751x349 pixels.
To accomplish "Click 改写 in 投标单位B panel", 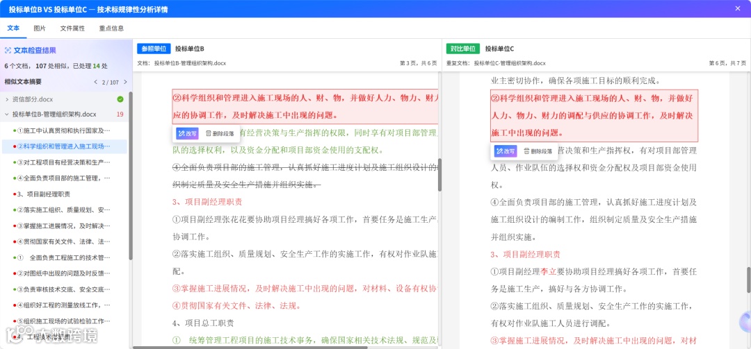I will [187, 133].
